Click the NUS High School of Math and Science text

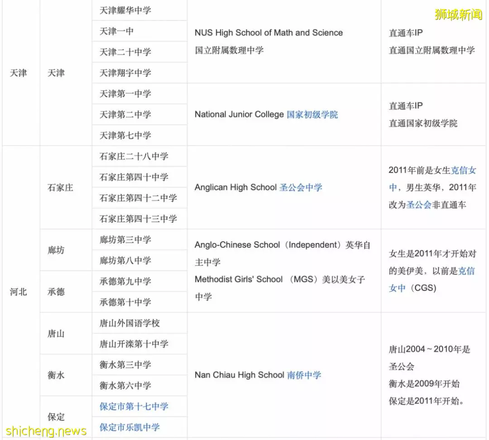point(268,33)
